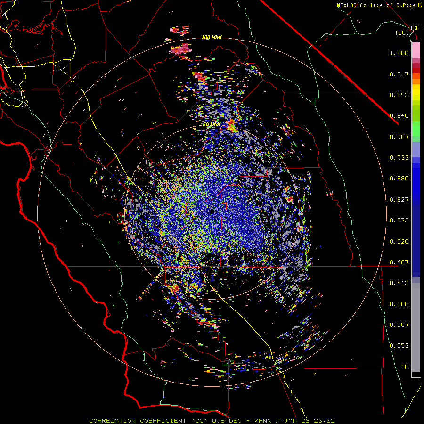Viewport: 424px width, 424px height.
Task: Select the 0.627 legend value
Action: (399, 200)
